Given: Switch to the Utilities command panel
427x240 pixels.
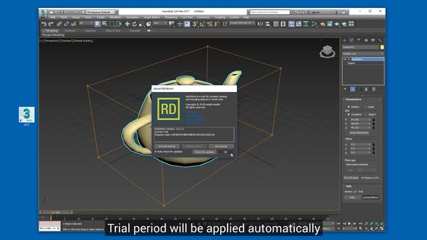Looking at the screenshot, I should pyautogui.click(x=380, y=40).
